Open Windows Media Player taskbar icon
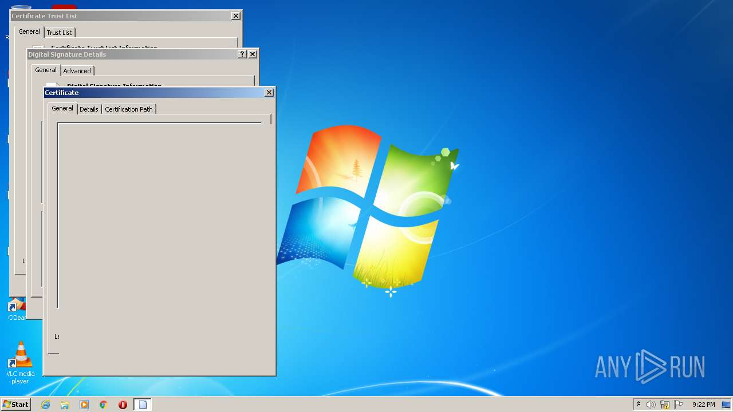 [x=84, y=405]
